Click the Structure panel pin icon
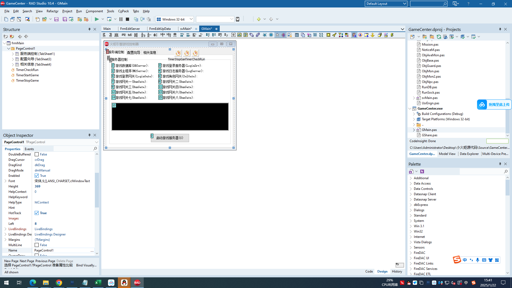Viewport: 512px width, 288px height. [90, 29]
